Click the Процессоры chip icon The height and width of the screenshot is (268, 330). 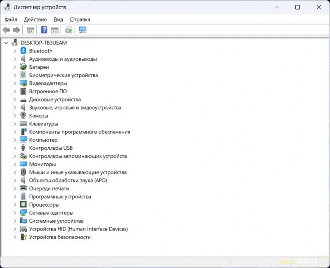pyautogui.click(x=24, y=205)
